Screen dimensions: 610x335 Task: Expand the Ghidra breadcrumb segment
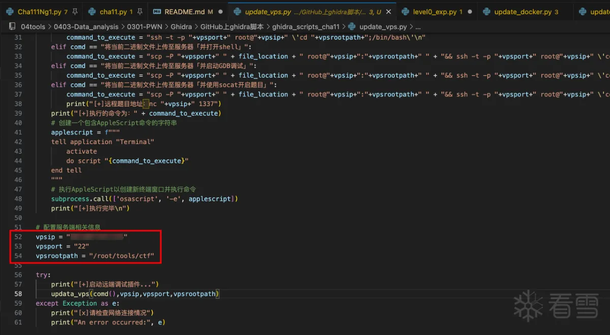tap(181, 27)
